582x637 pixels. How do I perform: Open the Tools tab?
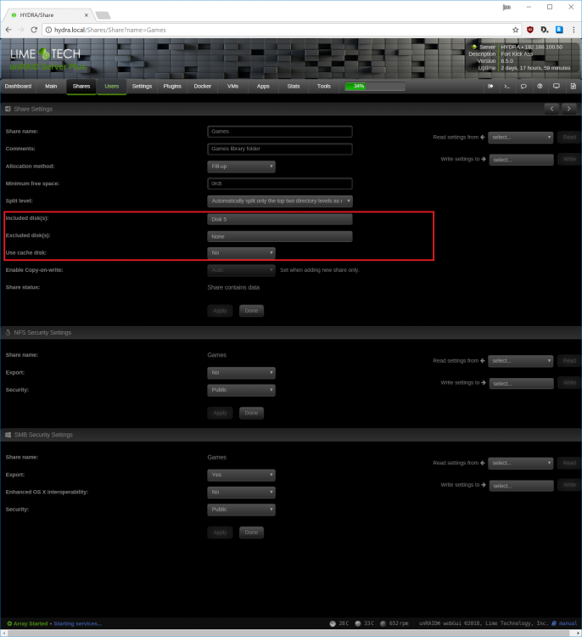pyautogui.click(x=324, y=86)
